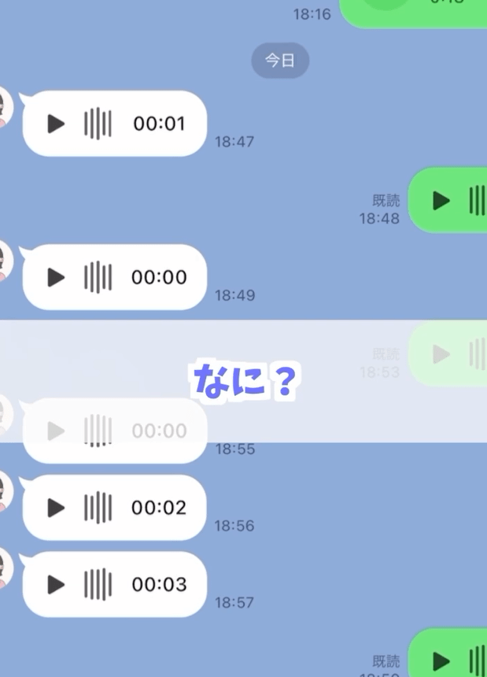Tap the なに？ caption overlay text
The image size is (487, 677).
[245, 381]
